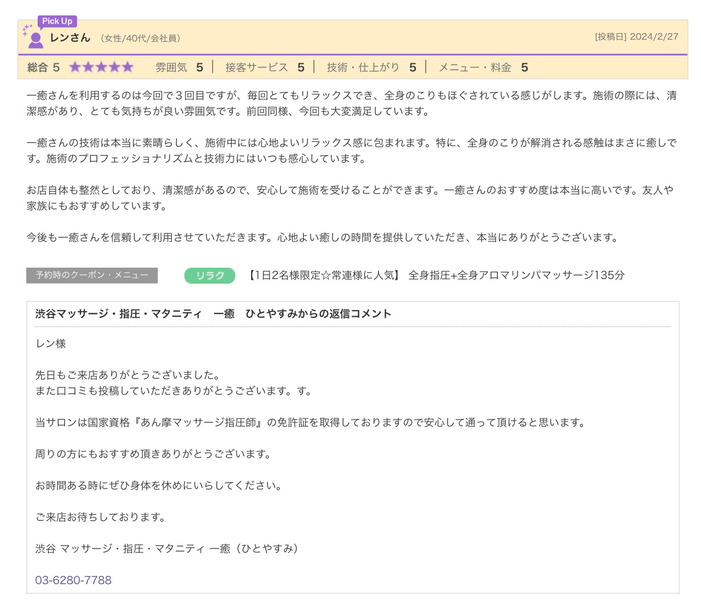Click the 総合 5 score label
701x605 pixels.
[43, 67]
